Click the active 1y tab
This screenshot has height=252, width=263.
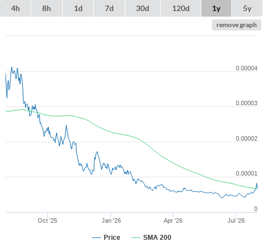pyautogui.click(x=216, y=8)
